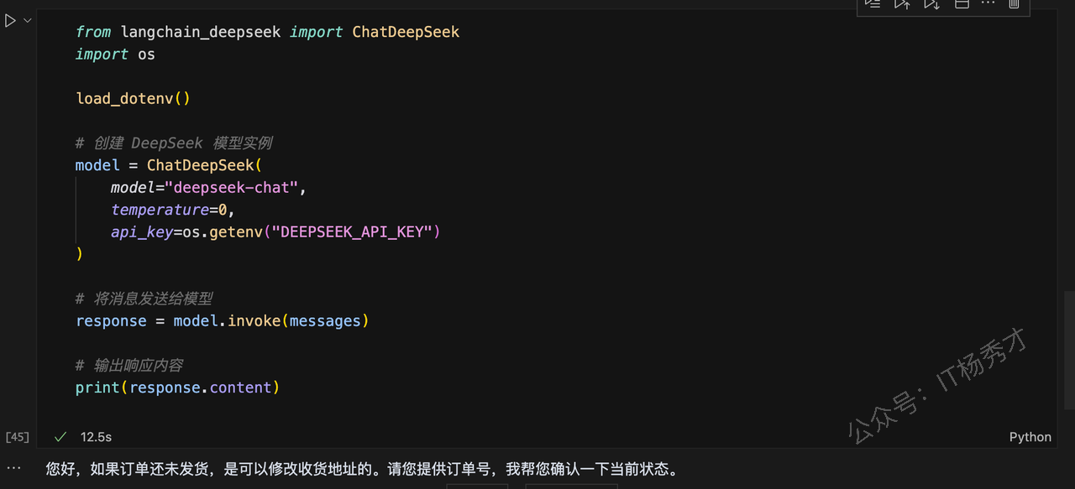Screen dimensions: 1075x489
Task: Click the 12.5s execution time label
Action: [x=96, y=437]
